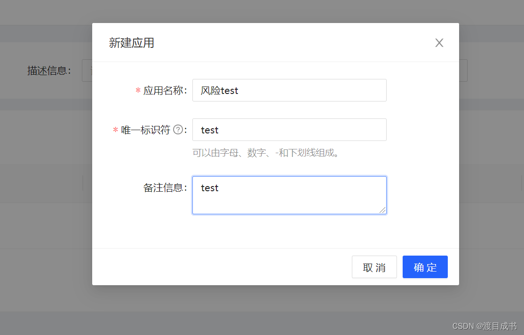Click the required asterisk before 唯一标识符
The height and width of the screenshot is (335, 524).
click(x=115, y=130)
